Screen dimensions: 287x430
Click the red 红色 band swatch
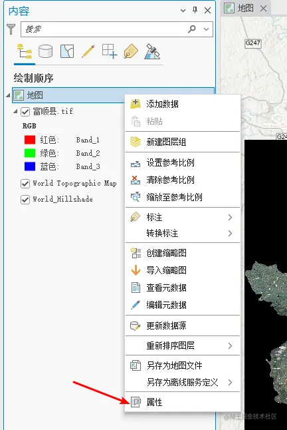(30, 140)
